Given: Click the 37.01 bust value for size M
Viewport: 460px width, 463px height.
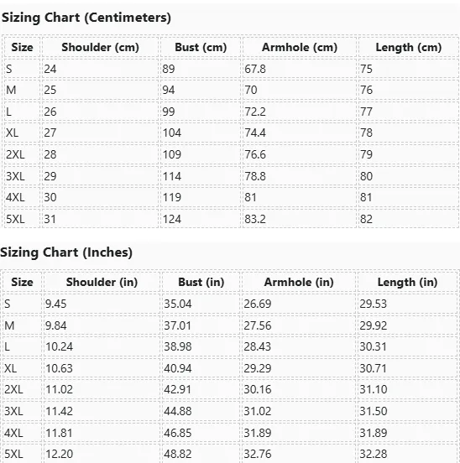Looking at the screenshot, I should point(178,325).
